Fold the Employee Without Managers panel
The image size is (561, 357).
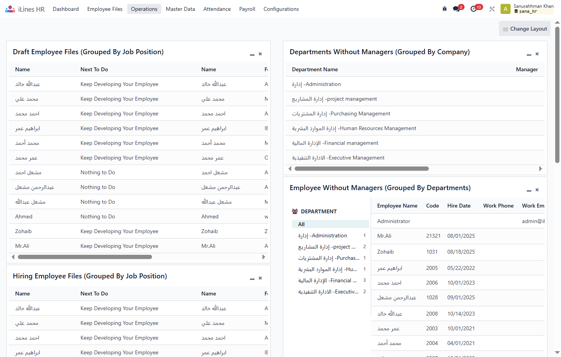(x=529, y=191)
